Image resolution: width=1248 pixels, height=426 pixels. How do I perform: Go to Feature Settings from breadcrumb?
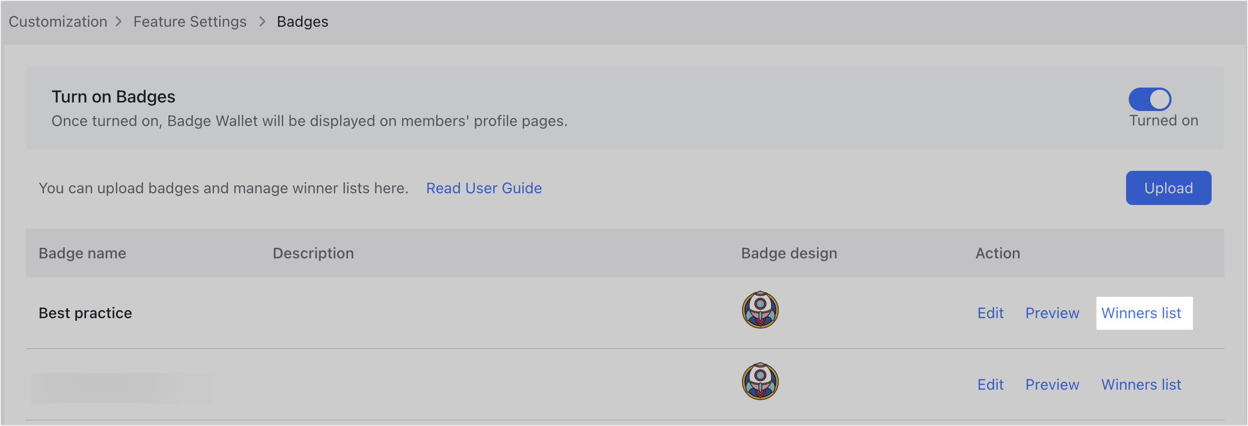click(190, 21)
